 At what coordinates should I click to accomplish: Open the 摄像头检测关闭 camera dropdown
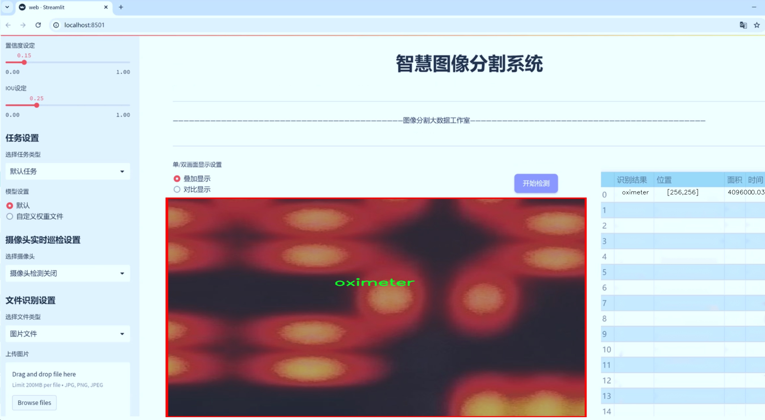pos(68,273)
